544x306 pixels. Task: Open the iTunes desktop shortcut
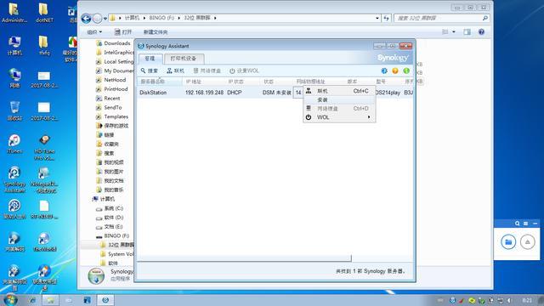click(14, 144)
